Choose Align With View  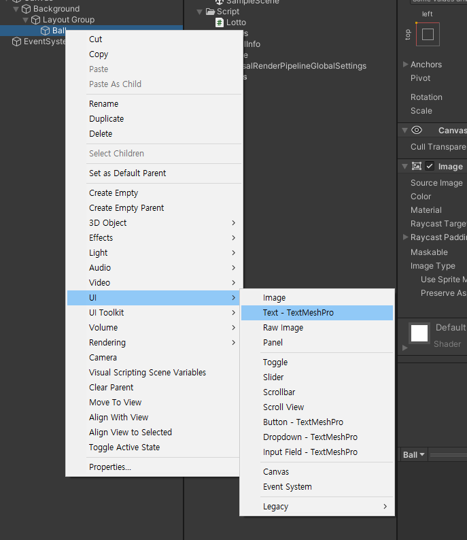click(x=153, y=418)
